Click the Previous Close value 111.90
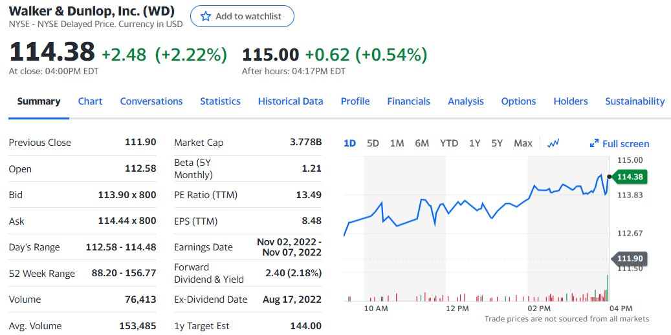Image resolution: width=671 pixels, height=335 pixels. 140,142
